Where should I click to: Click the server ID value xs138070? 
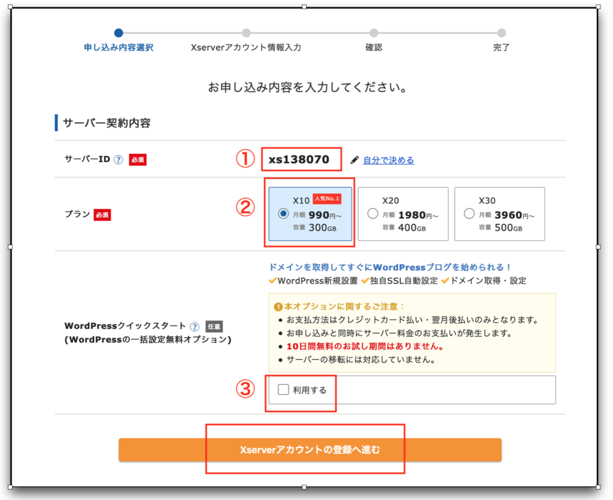[299, 159]
